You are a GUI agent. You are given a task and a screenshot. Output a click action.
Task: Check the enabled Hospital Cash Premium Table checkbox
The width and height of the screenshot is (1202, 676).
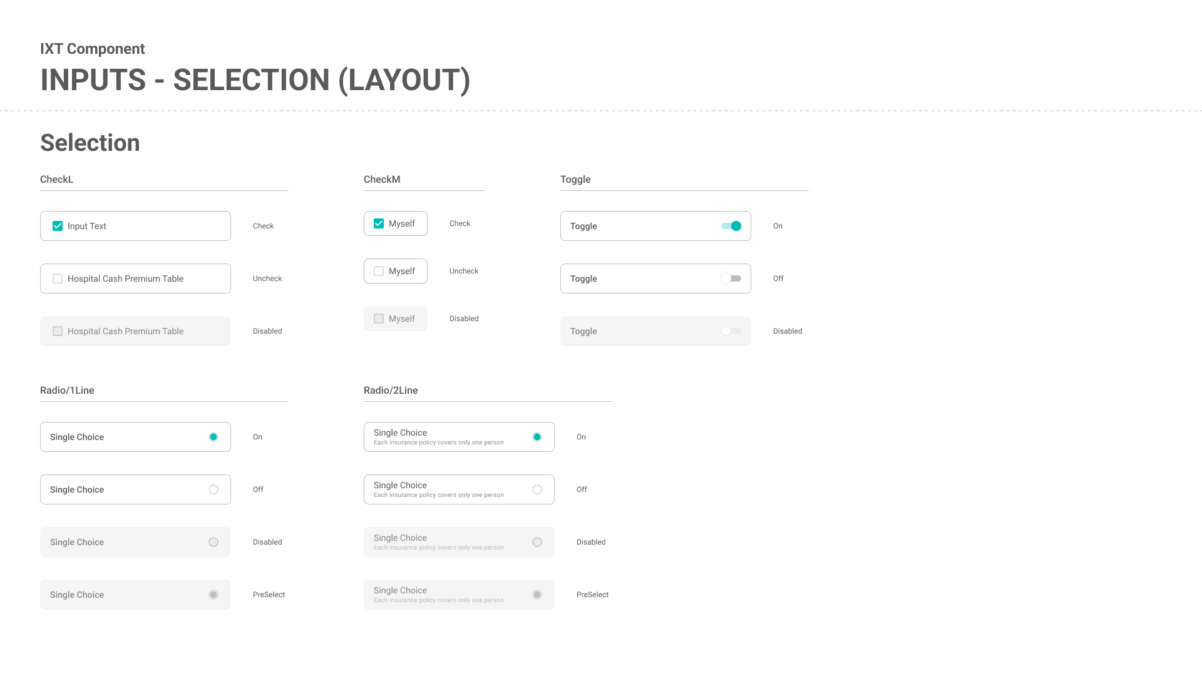(58, 279)
